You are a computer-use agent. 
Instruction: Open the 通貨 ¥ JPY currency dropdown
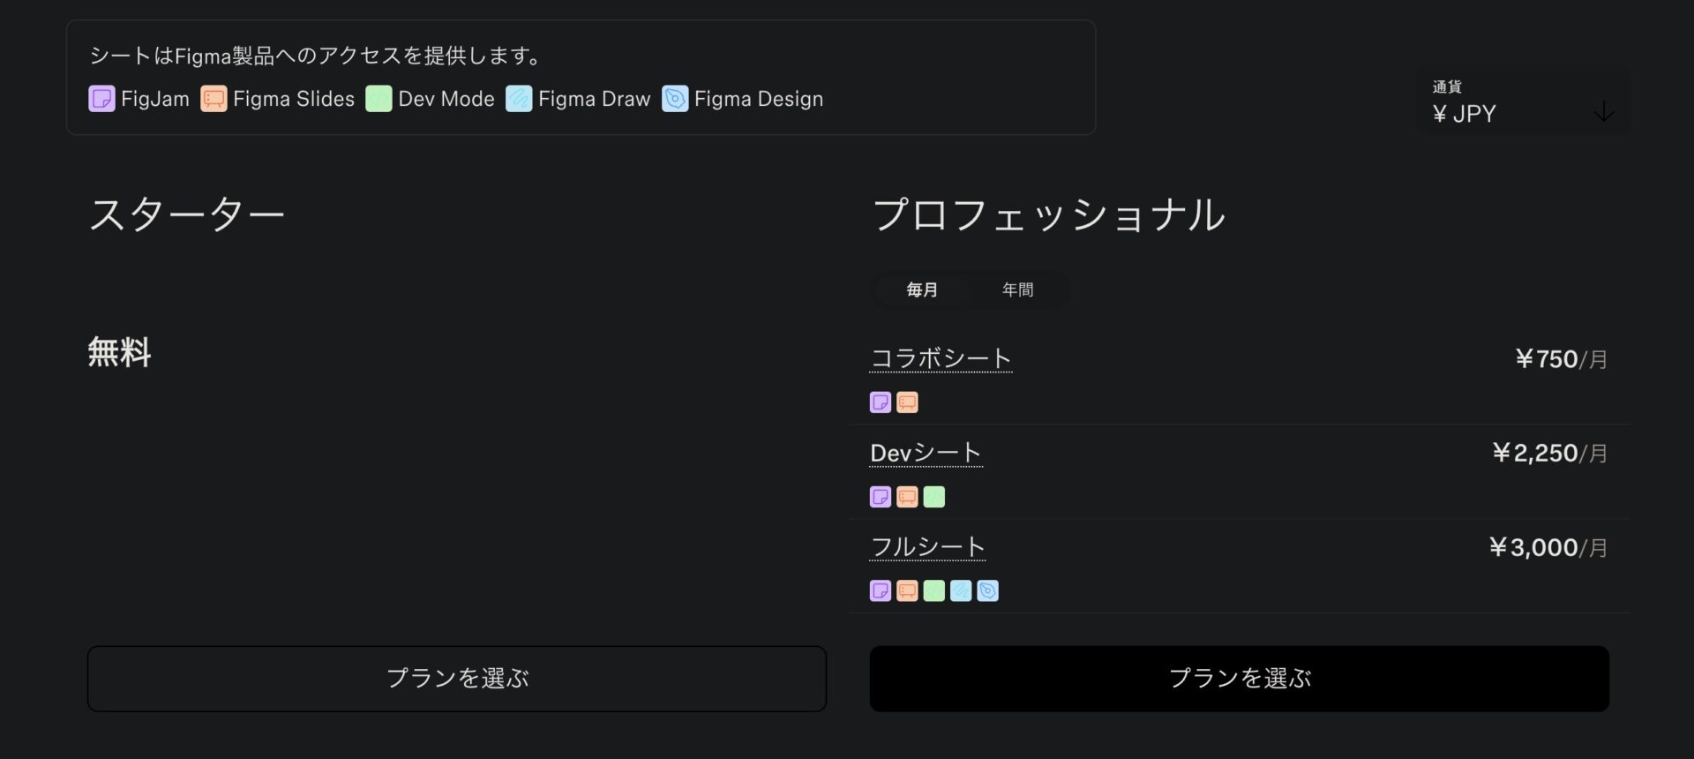1524,101
